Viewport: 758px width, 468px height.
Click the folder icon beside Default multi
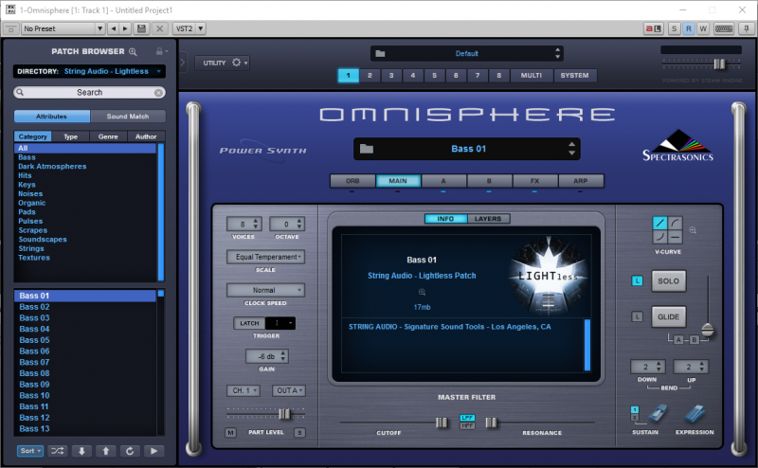coord(381,53)
